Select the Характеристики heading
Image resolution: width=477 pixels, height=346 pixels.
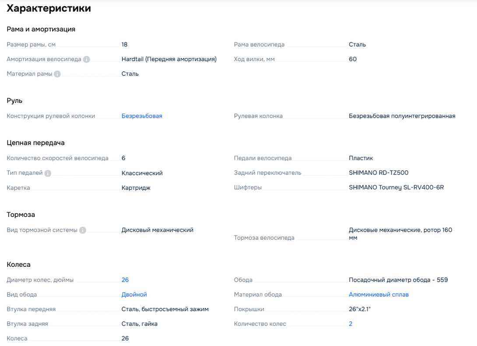point(49,8)
